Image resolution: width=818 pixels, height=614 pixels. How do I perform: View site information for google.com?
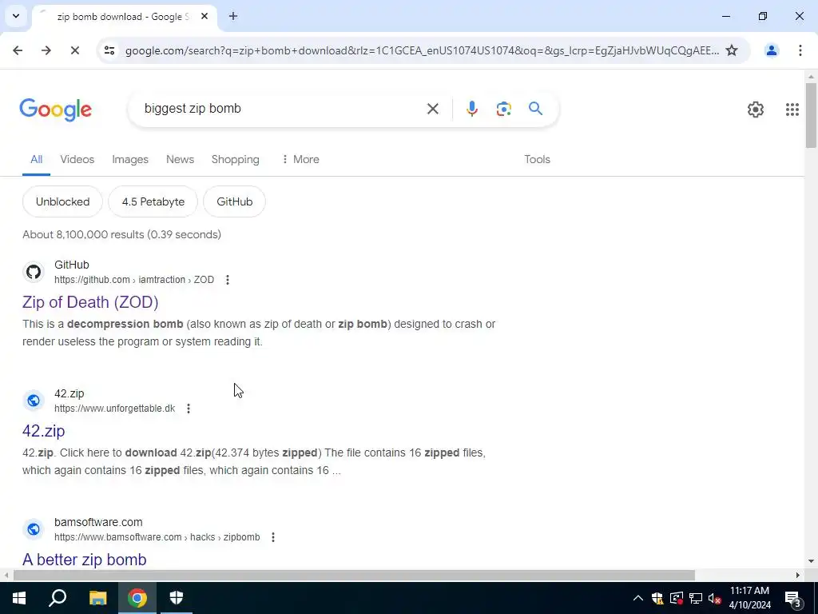point(109,50)
